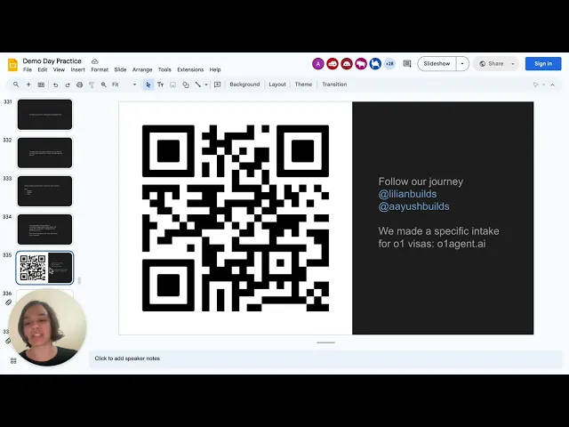This screenshot has height=427, width=569.
Task: Open the Arrange menu
Action: [142, 69]
